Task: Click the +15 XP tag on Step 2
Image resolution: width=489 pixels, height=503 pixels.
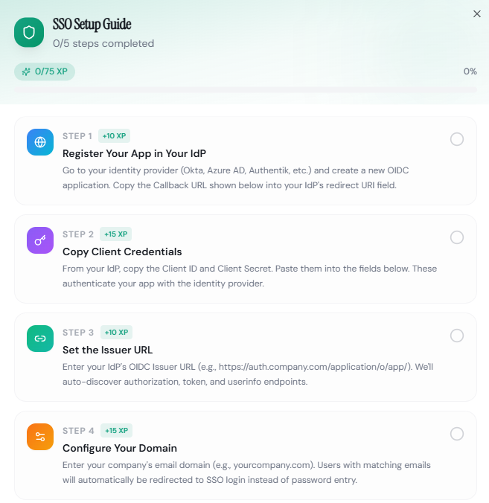Action: click(x=116, y=234)
